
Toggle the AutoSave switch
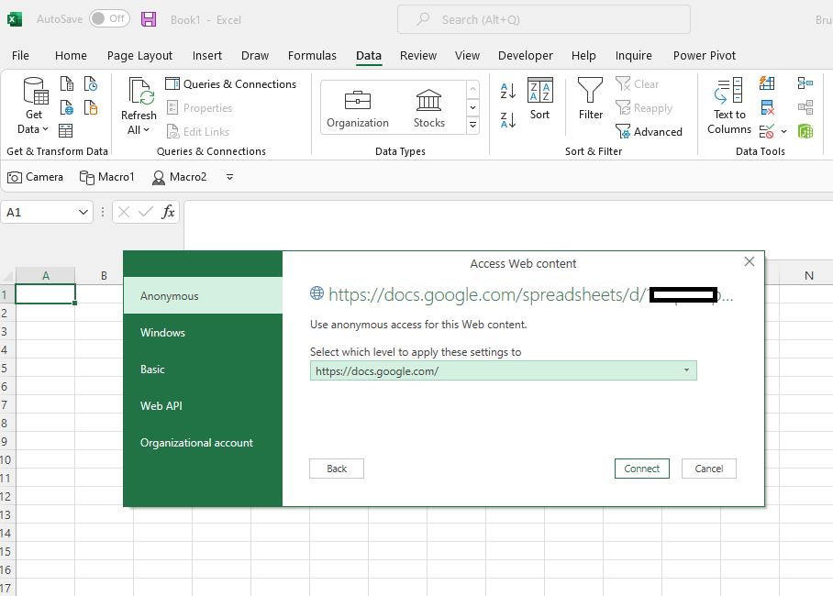[109, 19]
